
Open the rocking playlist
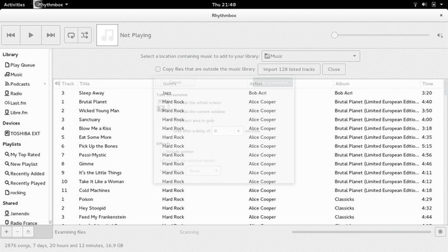click(x=15, y=192)
